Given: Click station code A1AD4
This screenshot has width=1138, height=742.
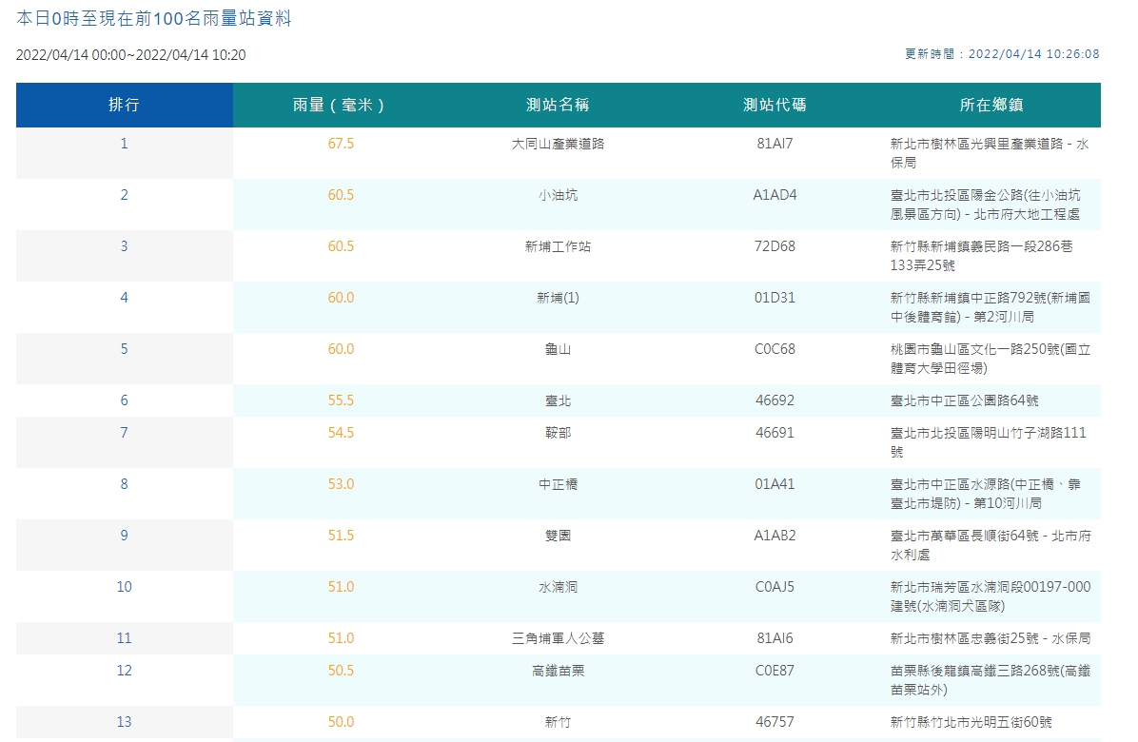Looking at the screenshot, I should pos(775,195).
